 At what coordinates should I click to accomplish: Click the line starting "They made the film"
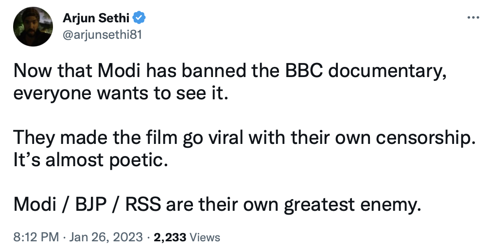[243, 139]
